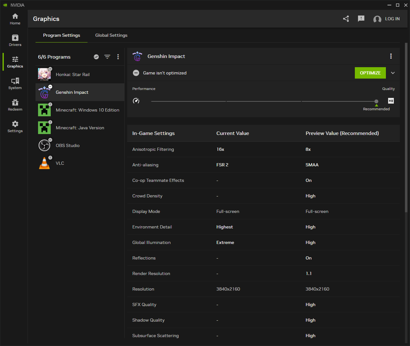Click the not-optimized status icon
Viewport: 410px width, 346px height.
pyautogui.click(x=136, y=73)
